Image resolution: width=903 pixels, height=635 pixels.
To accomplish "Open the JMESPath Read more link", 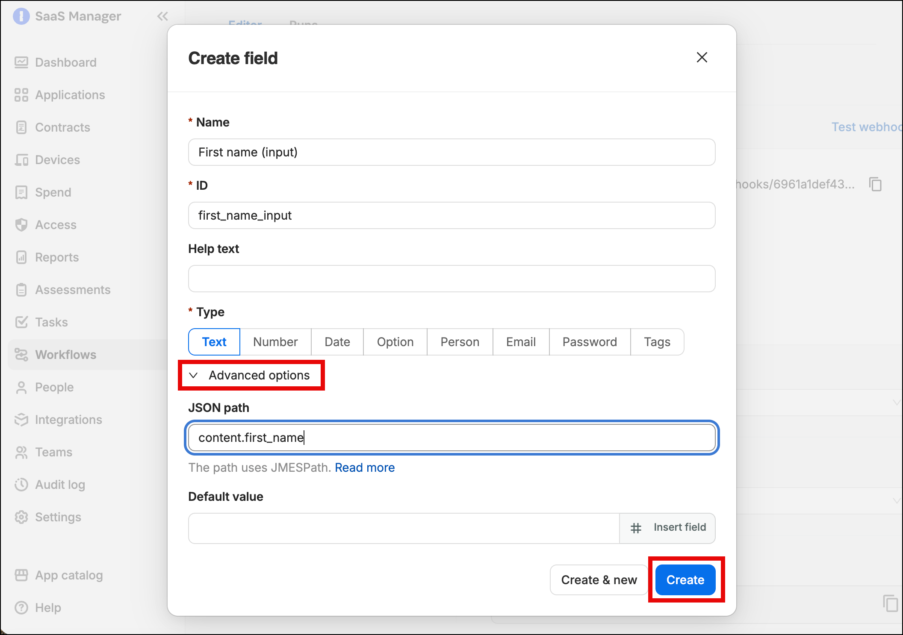I will pos(365,467).
